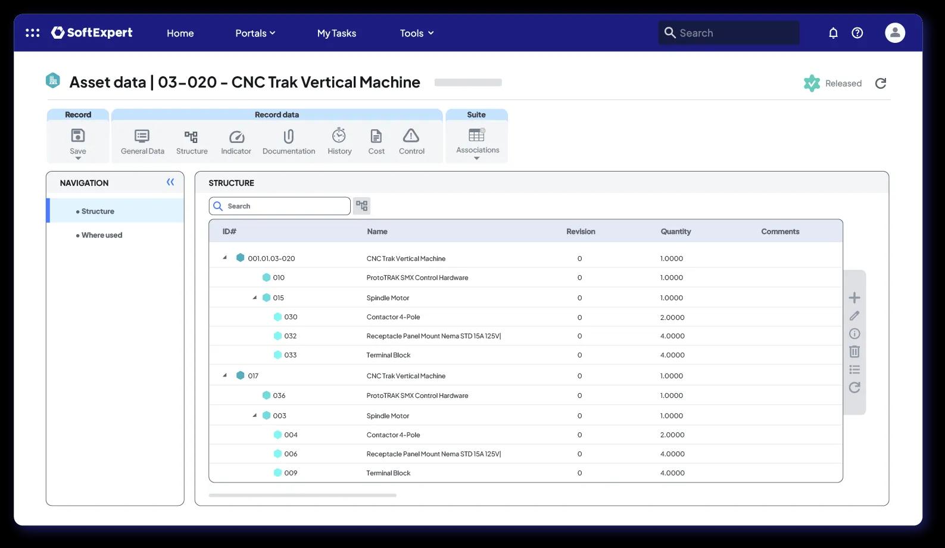Click quantity 4.0000 in row 009
This screenshot has width=945, height=548.
(672, 473)
